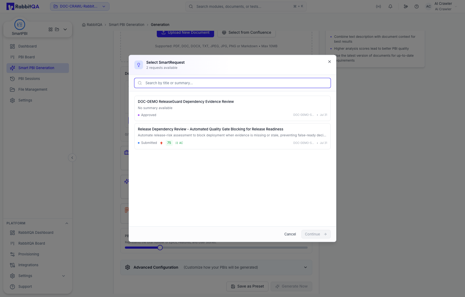Click the magic wand tools icon in header

[406, 6]
